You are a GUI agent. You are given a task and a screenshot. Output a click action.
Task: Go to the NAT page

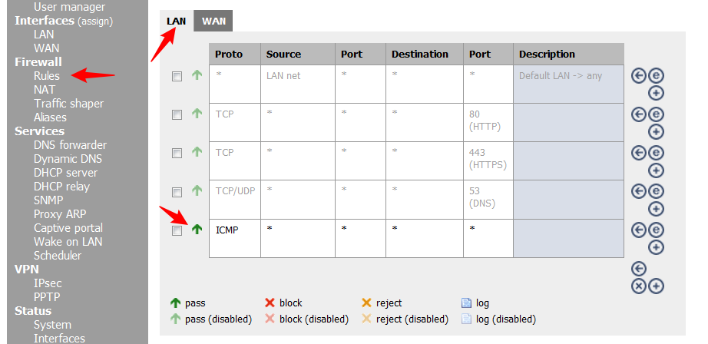pos(45,90)
